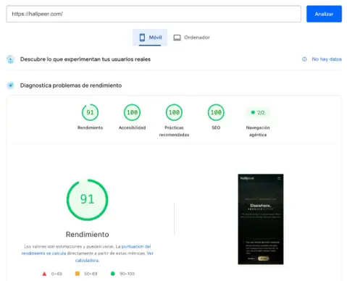Image resolution: width=347 pixels, height=281 pixels.
Task: Click the large Rendimiento title below gauge
Action: [87, 235]
